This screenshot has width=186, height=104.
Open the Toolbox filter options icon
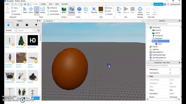pyautogui.click(x=39, y=30)
